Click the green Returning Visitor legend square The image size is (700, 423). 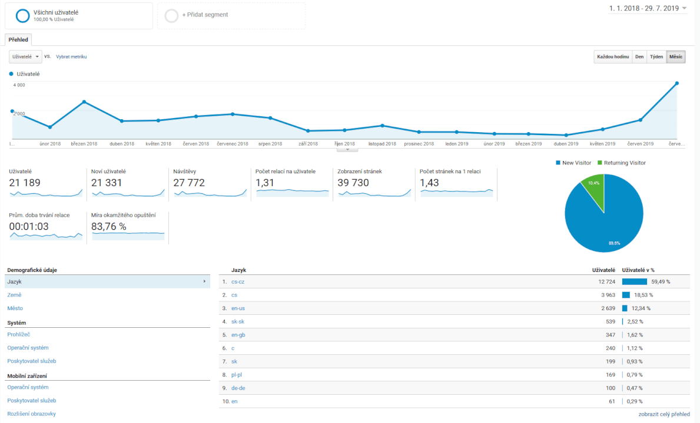600,163
